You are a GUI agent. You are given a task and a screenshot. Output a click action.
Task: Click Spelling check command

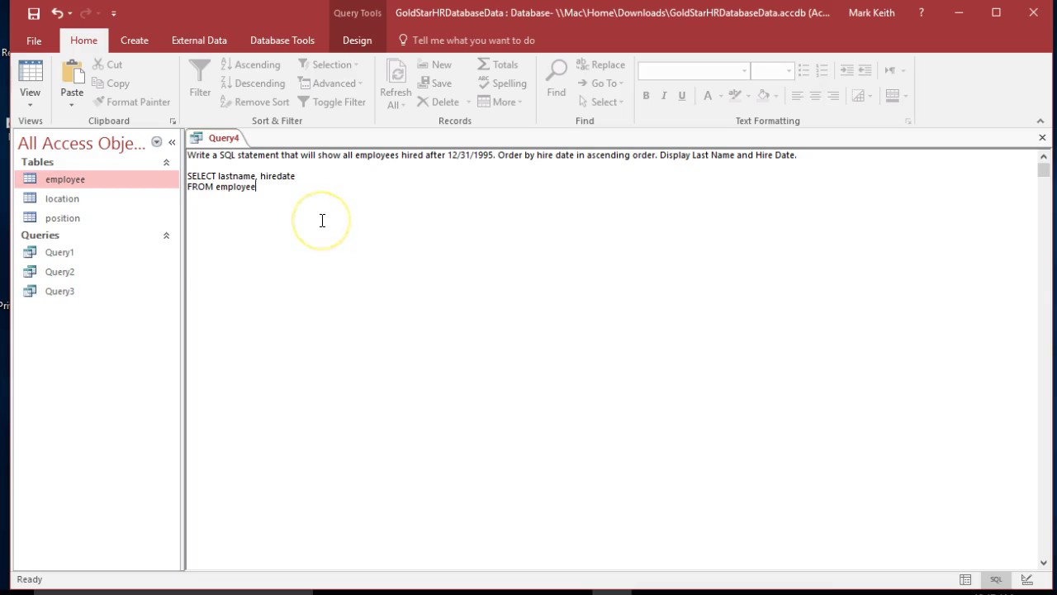click(x=502, y=83)
